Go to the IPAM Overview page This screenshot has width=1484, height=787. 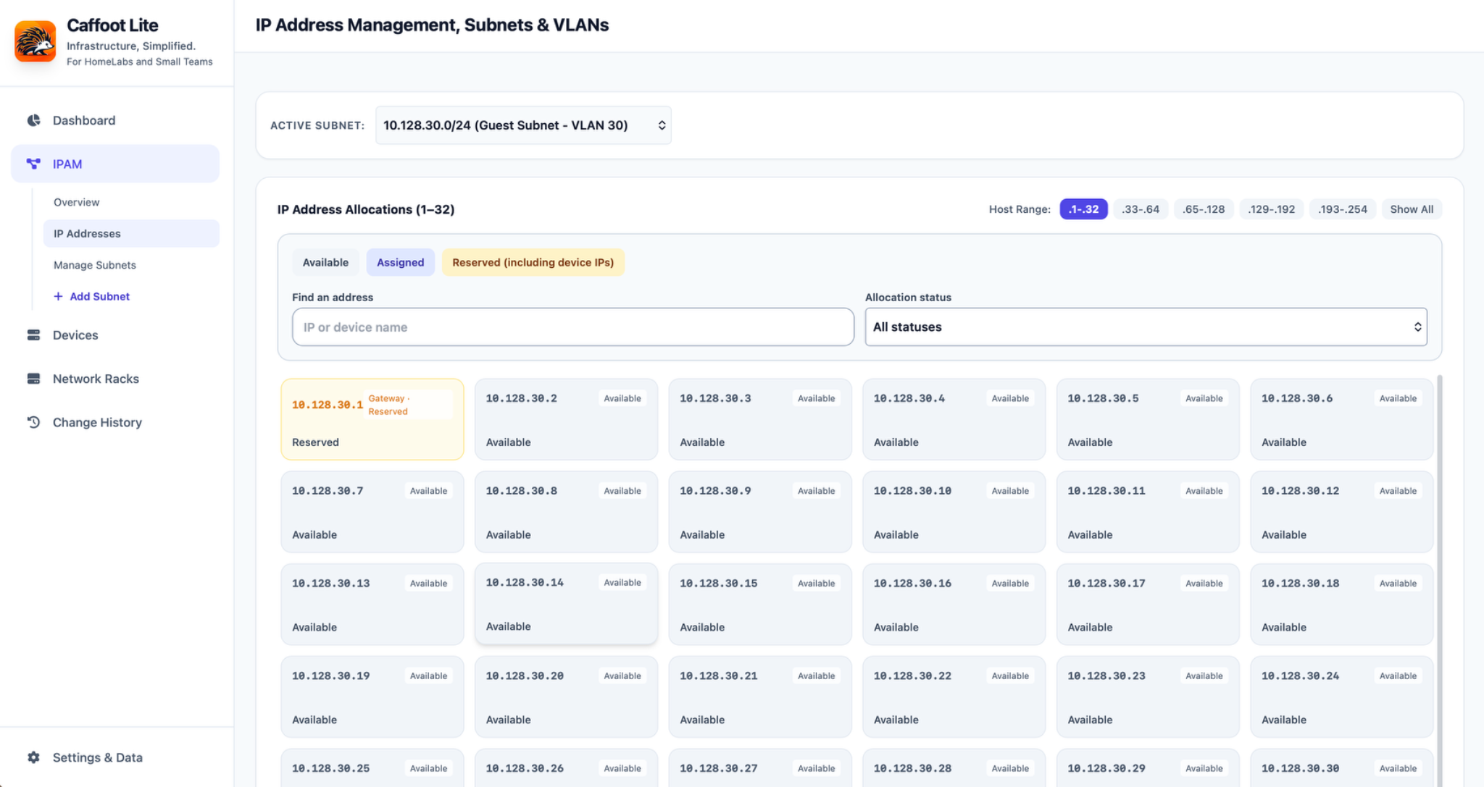77,202
